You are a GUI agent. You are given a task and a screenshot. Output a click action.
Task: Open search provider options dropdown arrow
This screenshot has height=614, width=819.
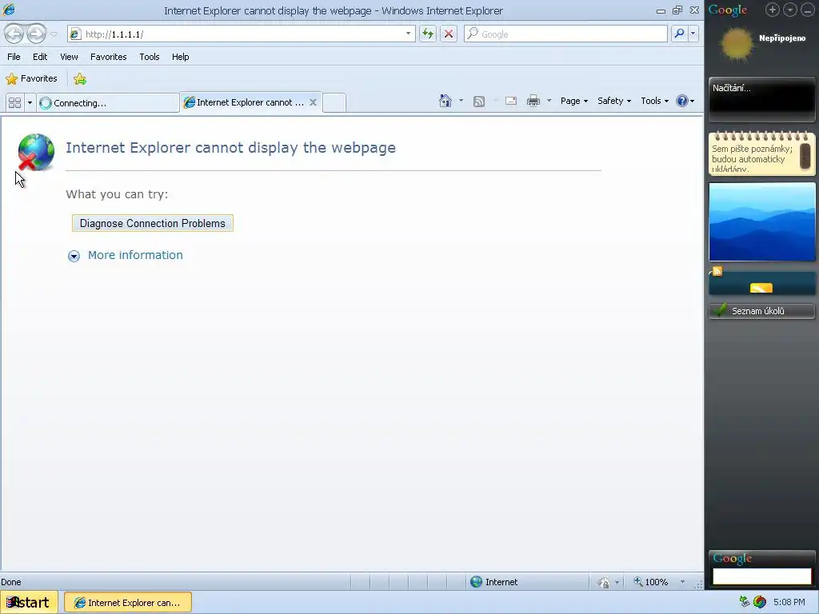(693, 34)
